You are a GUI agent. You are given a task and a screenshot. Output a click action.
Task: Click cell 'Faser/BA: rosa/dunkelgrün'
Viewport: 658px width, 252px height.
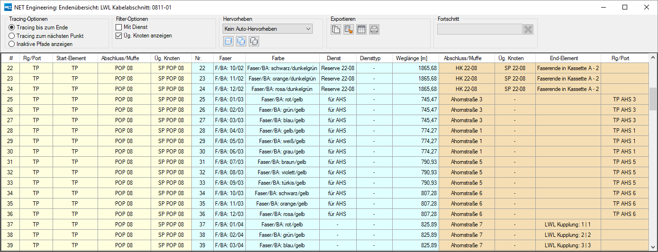click(x=282, y=89)
